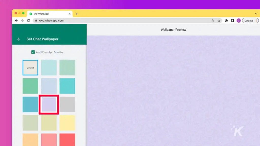The image size is (260, 146).
Task: Select the Default wallpaper swatch
Action: coord(30,67)
